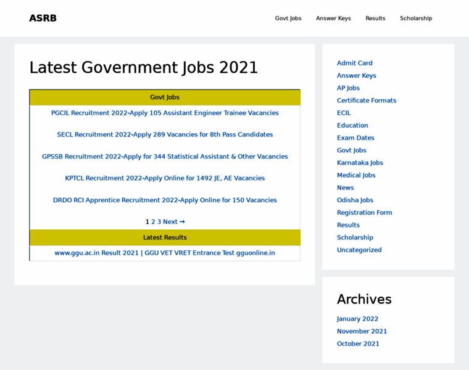Go to Scholarship in the top navigation
469x370 pixels.
tap(416, 18)
